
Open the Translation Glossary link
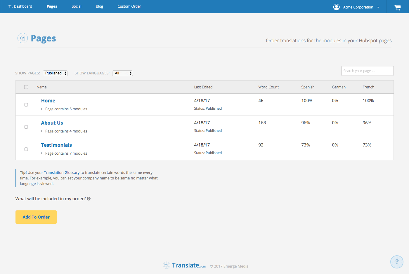(x=62, y=173)
